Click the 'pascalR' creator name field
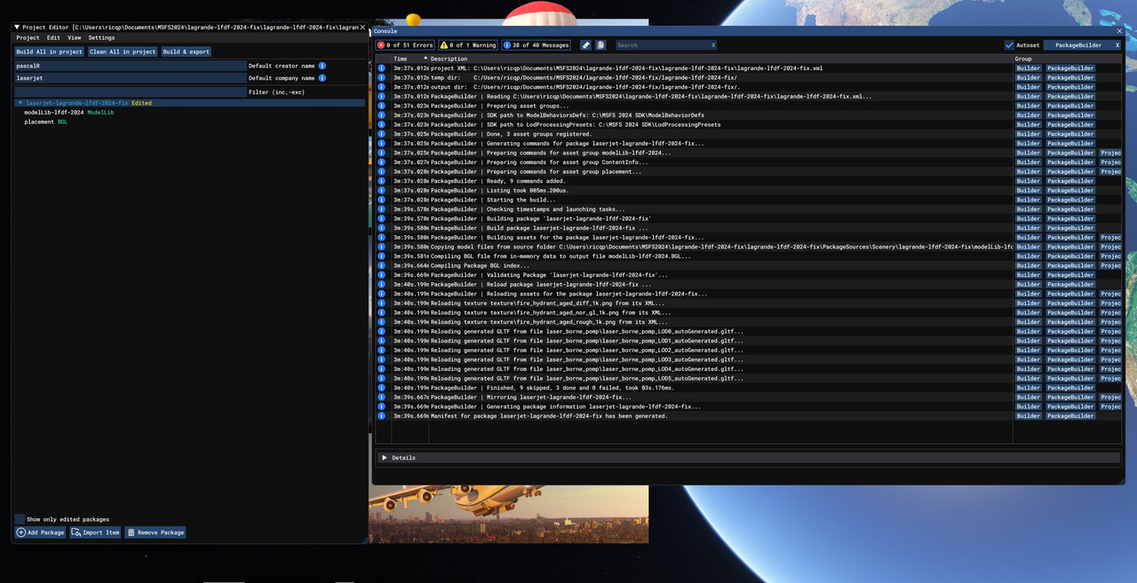Screen dimensions: 1137x583 (130, 66)
